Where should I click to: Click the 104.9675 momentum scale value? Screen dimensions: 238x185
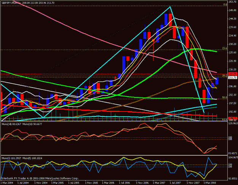coord(233,157)
